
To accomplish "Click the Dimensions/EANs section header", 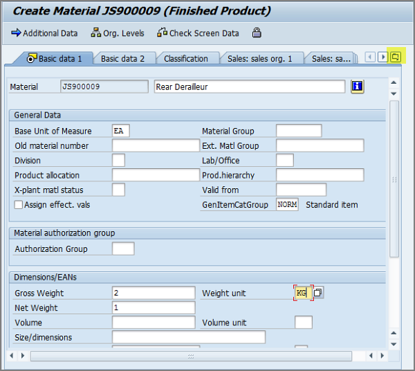I will click(197, 278).
